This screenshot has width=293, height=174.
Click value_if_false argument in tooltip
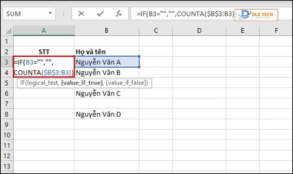(126, 83)
